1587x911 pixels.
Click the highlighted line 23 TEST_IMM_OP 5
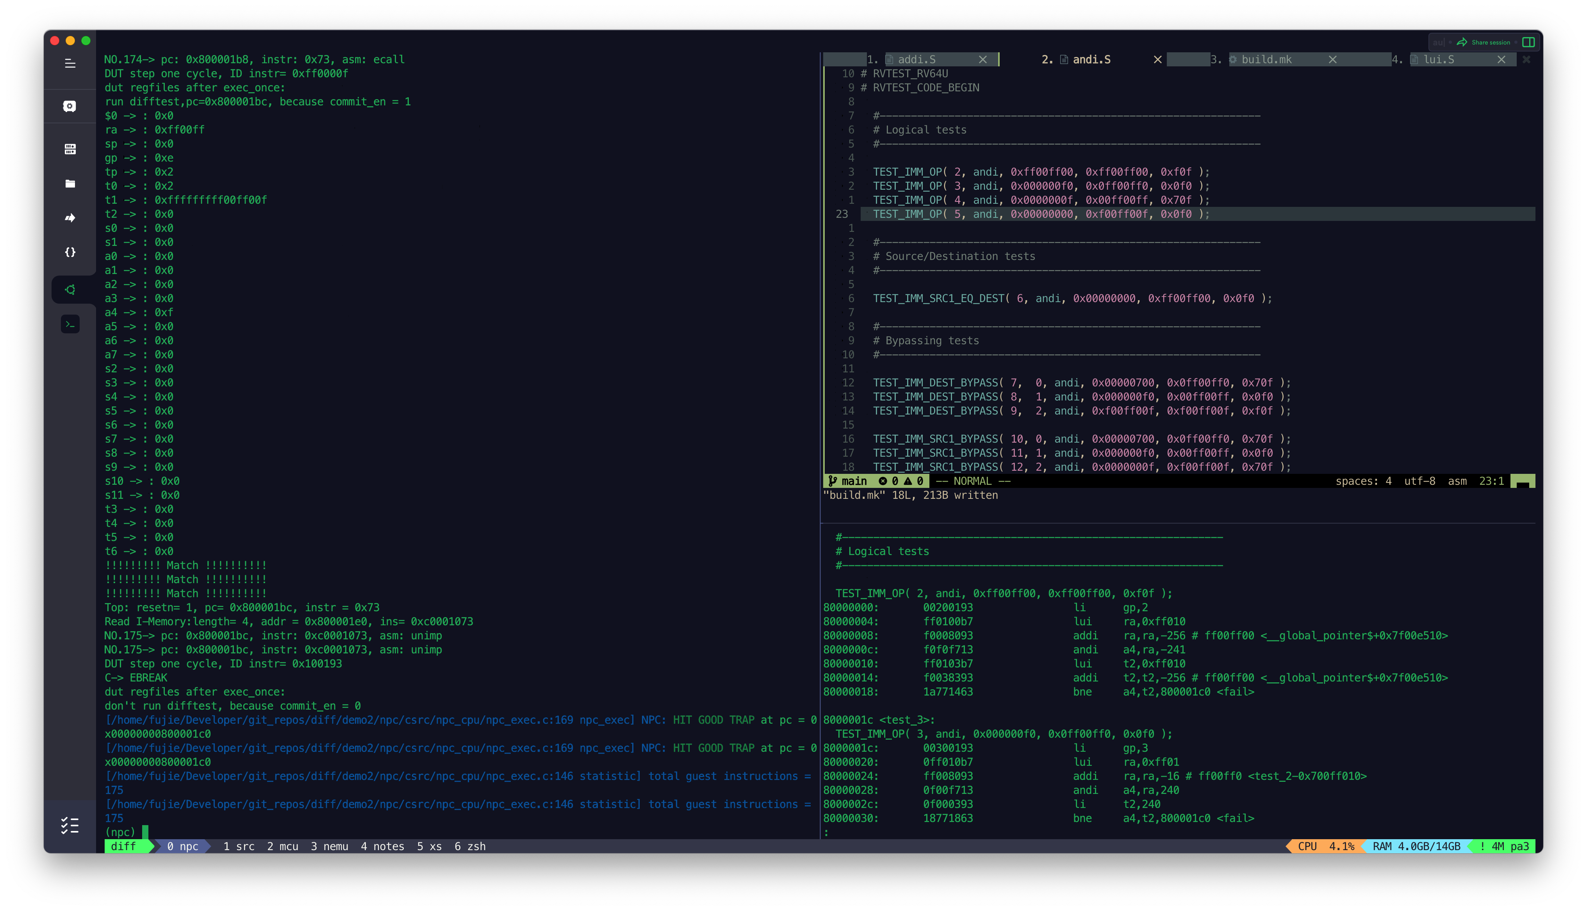[1197, 214]
